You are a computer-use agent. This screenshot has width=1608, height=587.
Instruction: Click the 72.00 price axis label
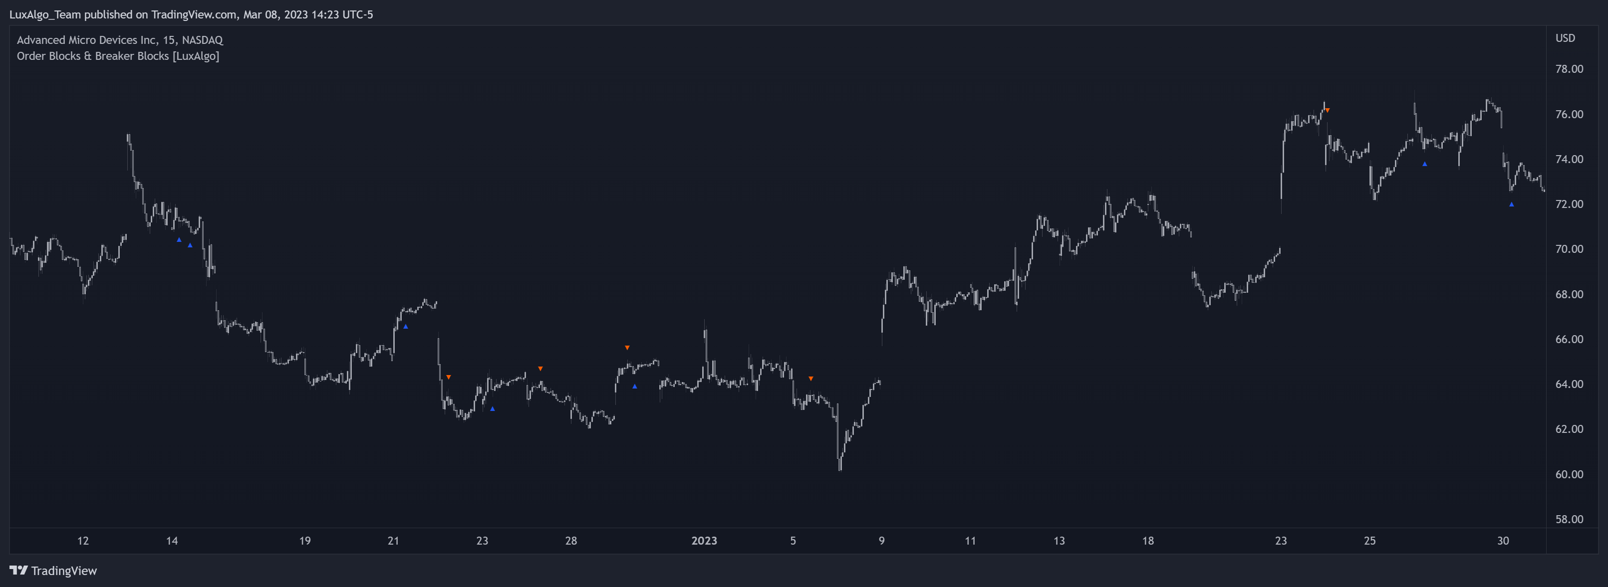[1569, 204]
